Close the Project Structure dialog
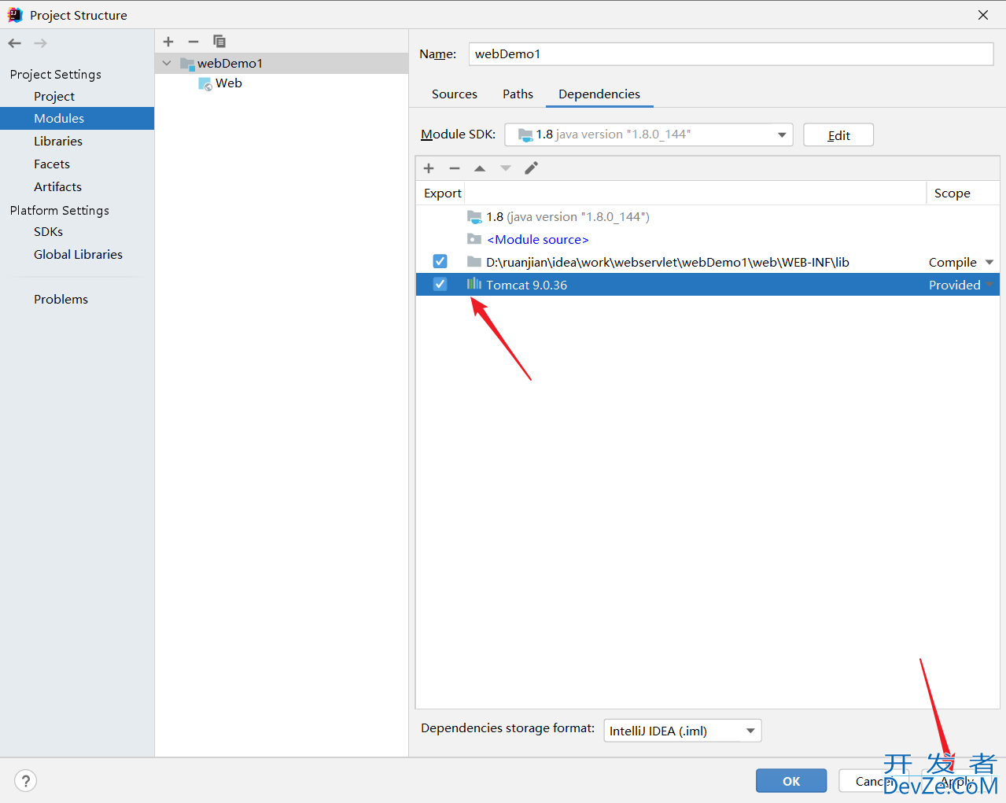1006x803 pixels. [983, 15]
